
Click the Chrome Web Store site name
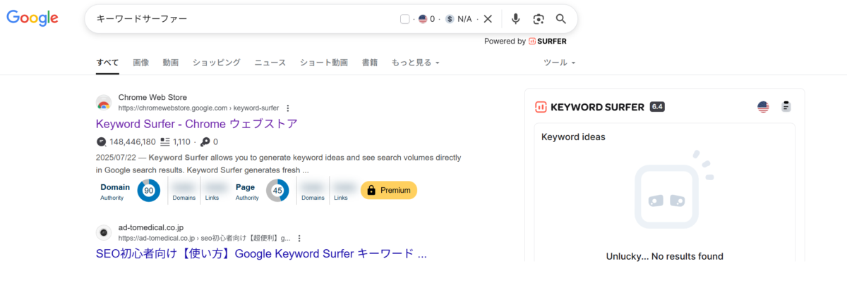[152, 97]
